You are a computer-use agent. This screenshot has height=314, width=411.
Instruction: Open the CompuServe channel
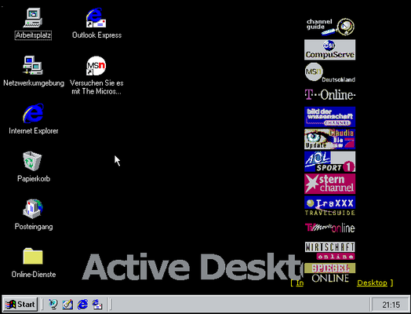330,49
